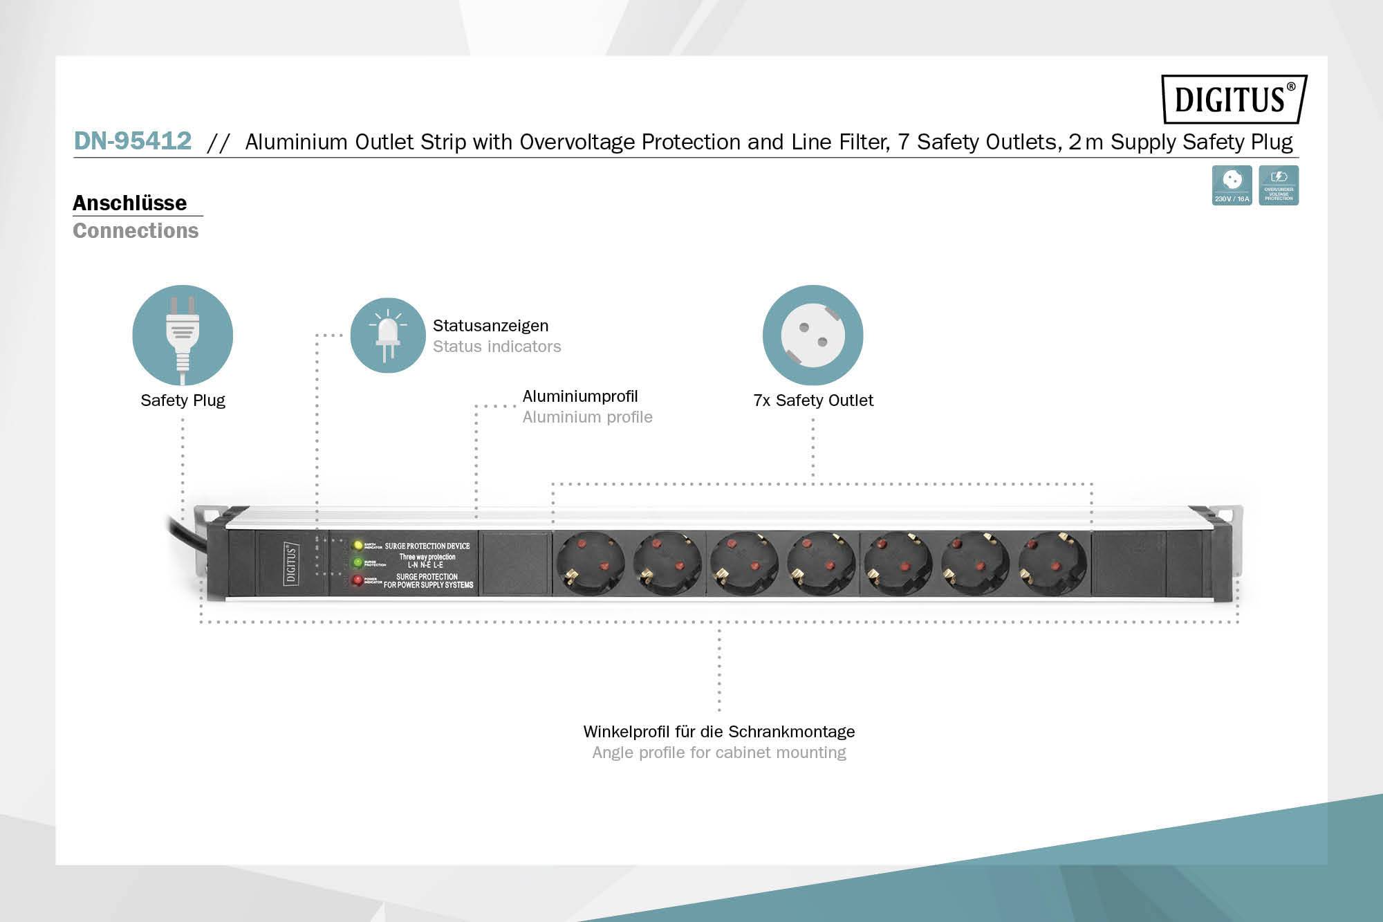Click the red power indicator LED

358,580
